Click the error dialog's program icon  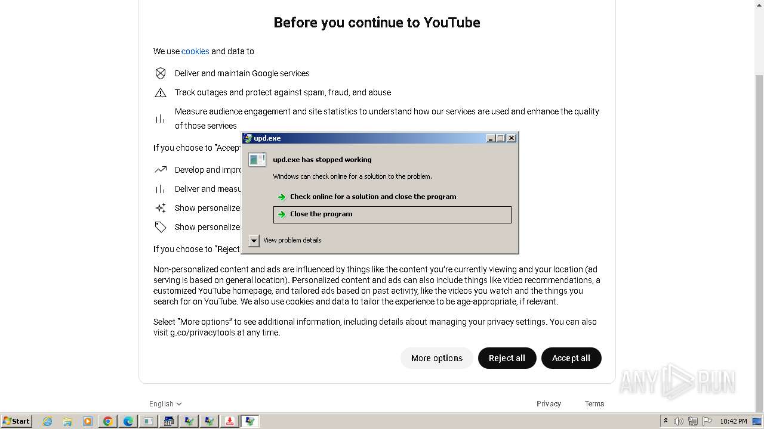[x=257, y=160]
